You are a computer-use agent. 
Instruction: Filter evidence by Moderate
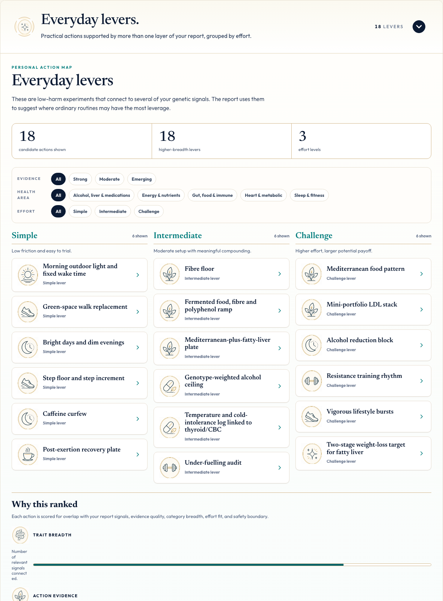click(x=109, y=179)
